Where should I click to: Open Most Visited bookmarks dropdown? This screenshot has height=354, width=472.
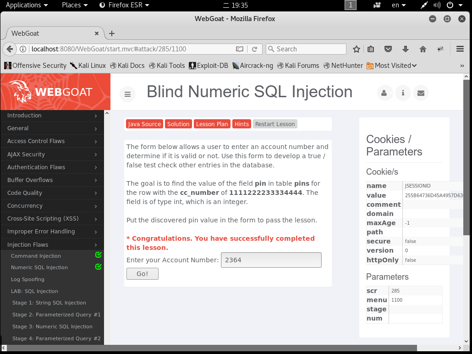click(392, 66)
